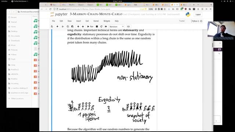Open the File menu in Jupyter

click(54, 21)
